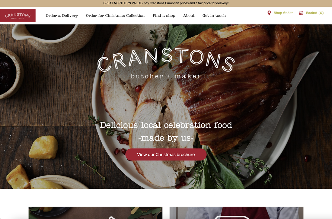This screenshot has height=219, width=332.
Task: Click the Delicious local celebration food heading
Action: [166, 125]
